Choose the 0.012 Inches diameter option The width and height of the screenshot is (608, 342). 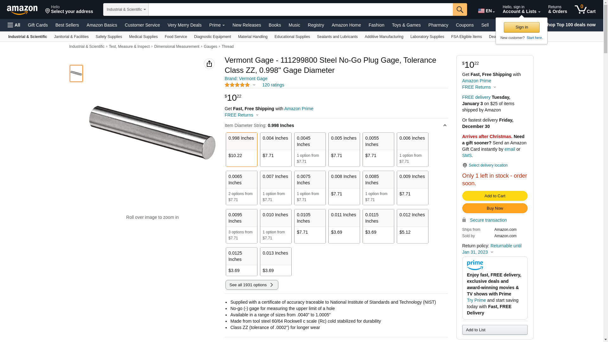pyautogui.click(x=412, y=226)
